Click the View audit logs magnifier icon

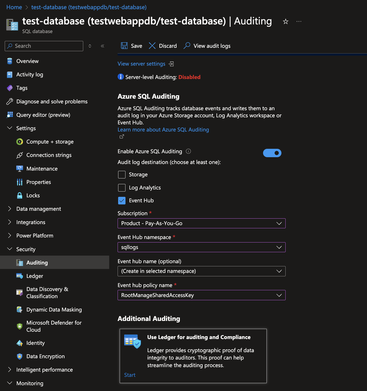(187, 46)
